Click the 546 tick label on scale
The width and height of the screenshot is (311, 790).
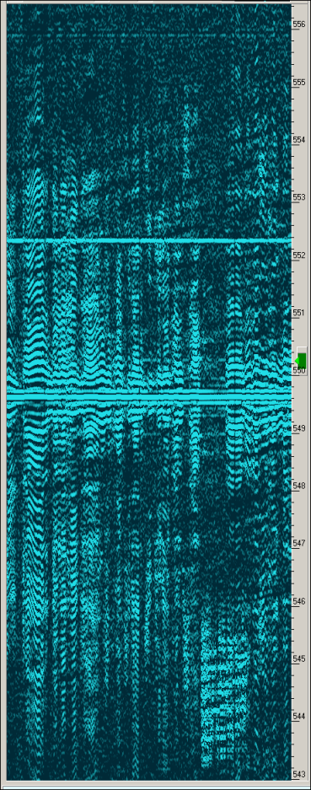(299, 601)
